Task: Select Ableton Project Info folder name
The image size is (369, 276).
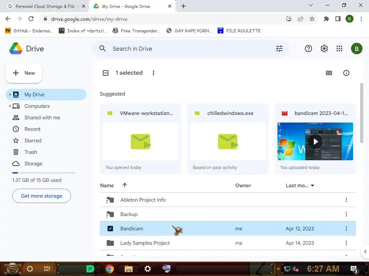Action: (x=143, y=200)
